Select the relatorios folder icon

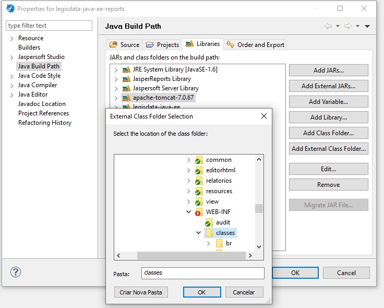(198, 181)
